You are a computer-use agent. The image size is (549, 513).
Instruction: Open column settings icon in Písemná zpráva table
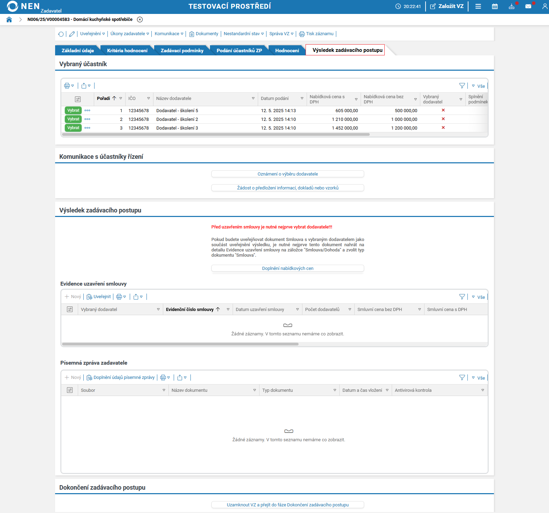[x=70, y=390]
